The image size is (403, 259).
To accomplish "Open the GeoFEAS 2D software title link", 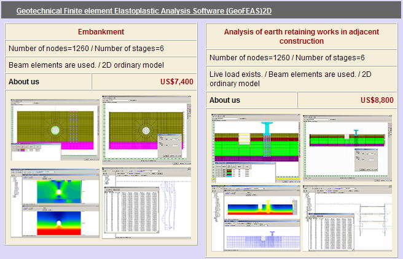I will (x=144, y=11).
